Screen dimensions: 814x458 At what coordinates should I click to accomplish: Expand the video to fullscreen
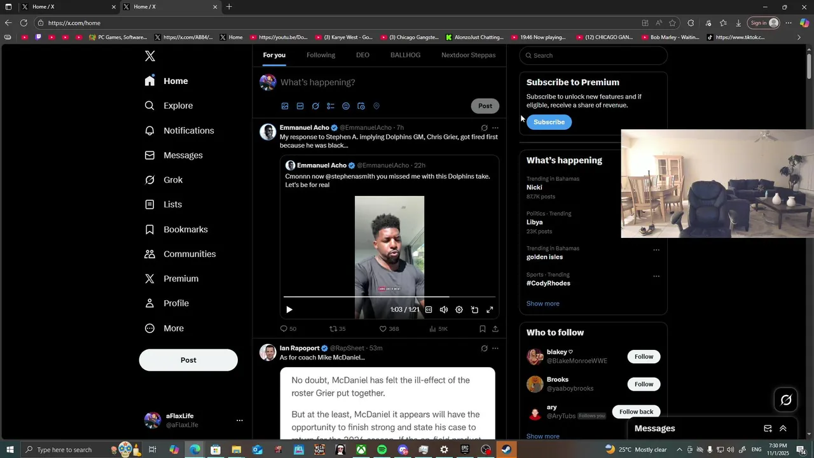[490, 310]
